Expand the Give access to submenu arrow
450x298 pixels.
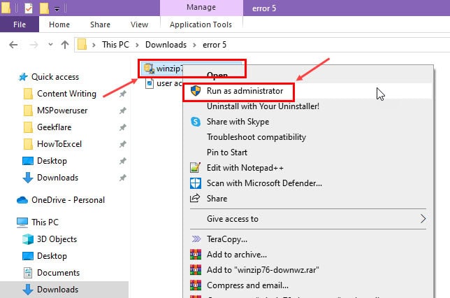(x=423, y=219)
